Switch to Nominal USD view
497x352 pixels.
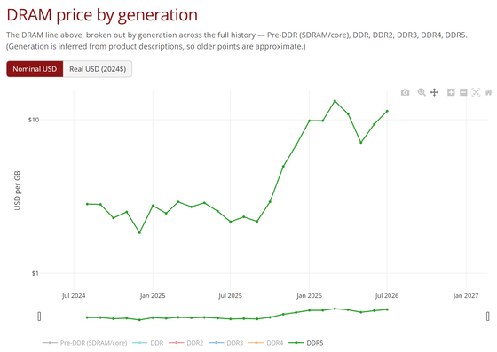35,69
